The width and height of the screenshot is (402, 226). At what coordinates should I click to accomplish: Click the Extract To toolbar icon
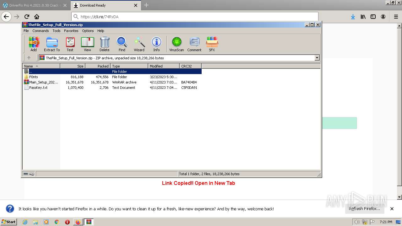pos(52,44)
